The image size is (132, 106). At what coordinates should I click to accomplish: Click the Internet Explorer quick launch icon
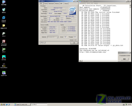point(7,105)
